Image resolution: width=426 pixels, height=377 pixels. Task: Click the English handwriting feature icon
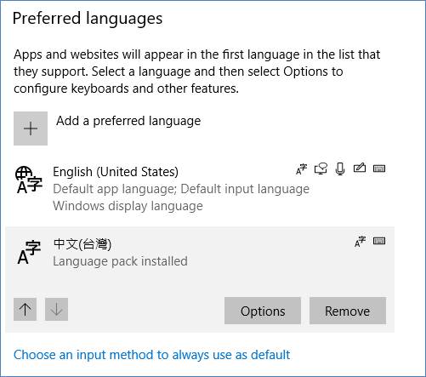tap(360, 169)
